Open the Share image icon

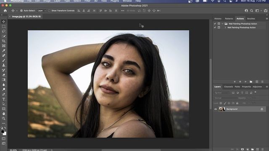266,10
